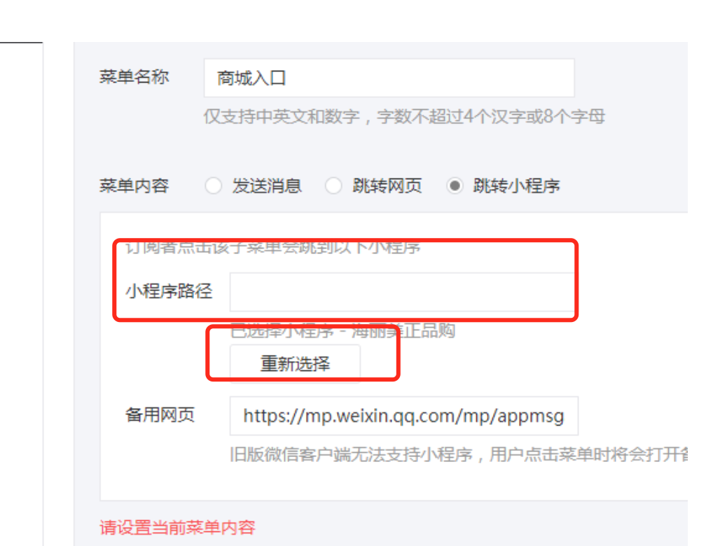
Task: Click the 跳转网页 option label text
Action: coord(387,186)
